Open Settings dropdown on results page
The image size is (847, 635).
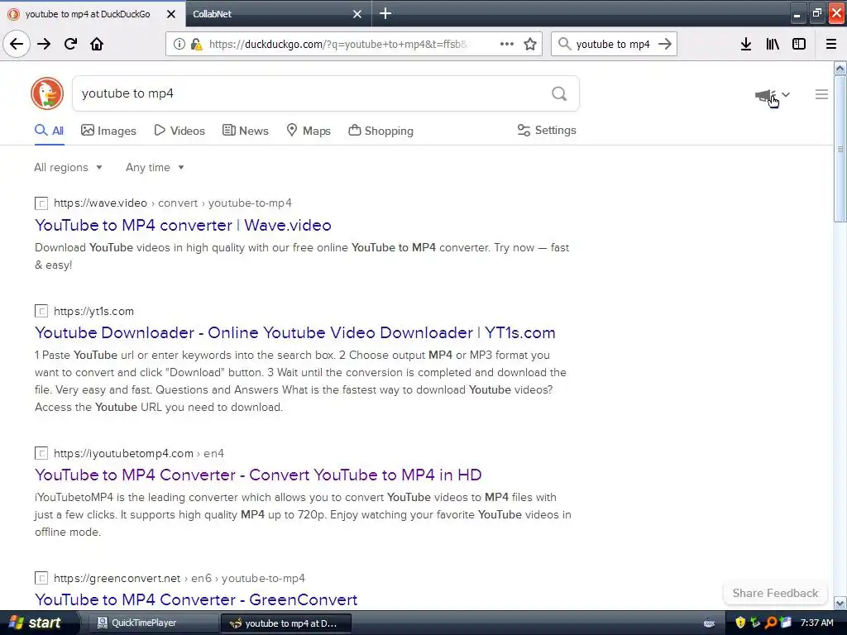tap(547, 130)
